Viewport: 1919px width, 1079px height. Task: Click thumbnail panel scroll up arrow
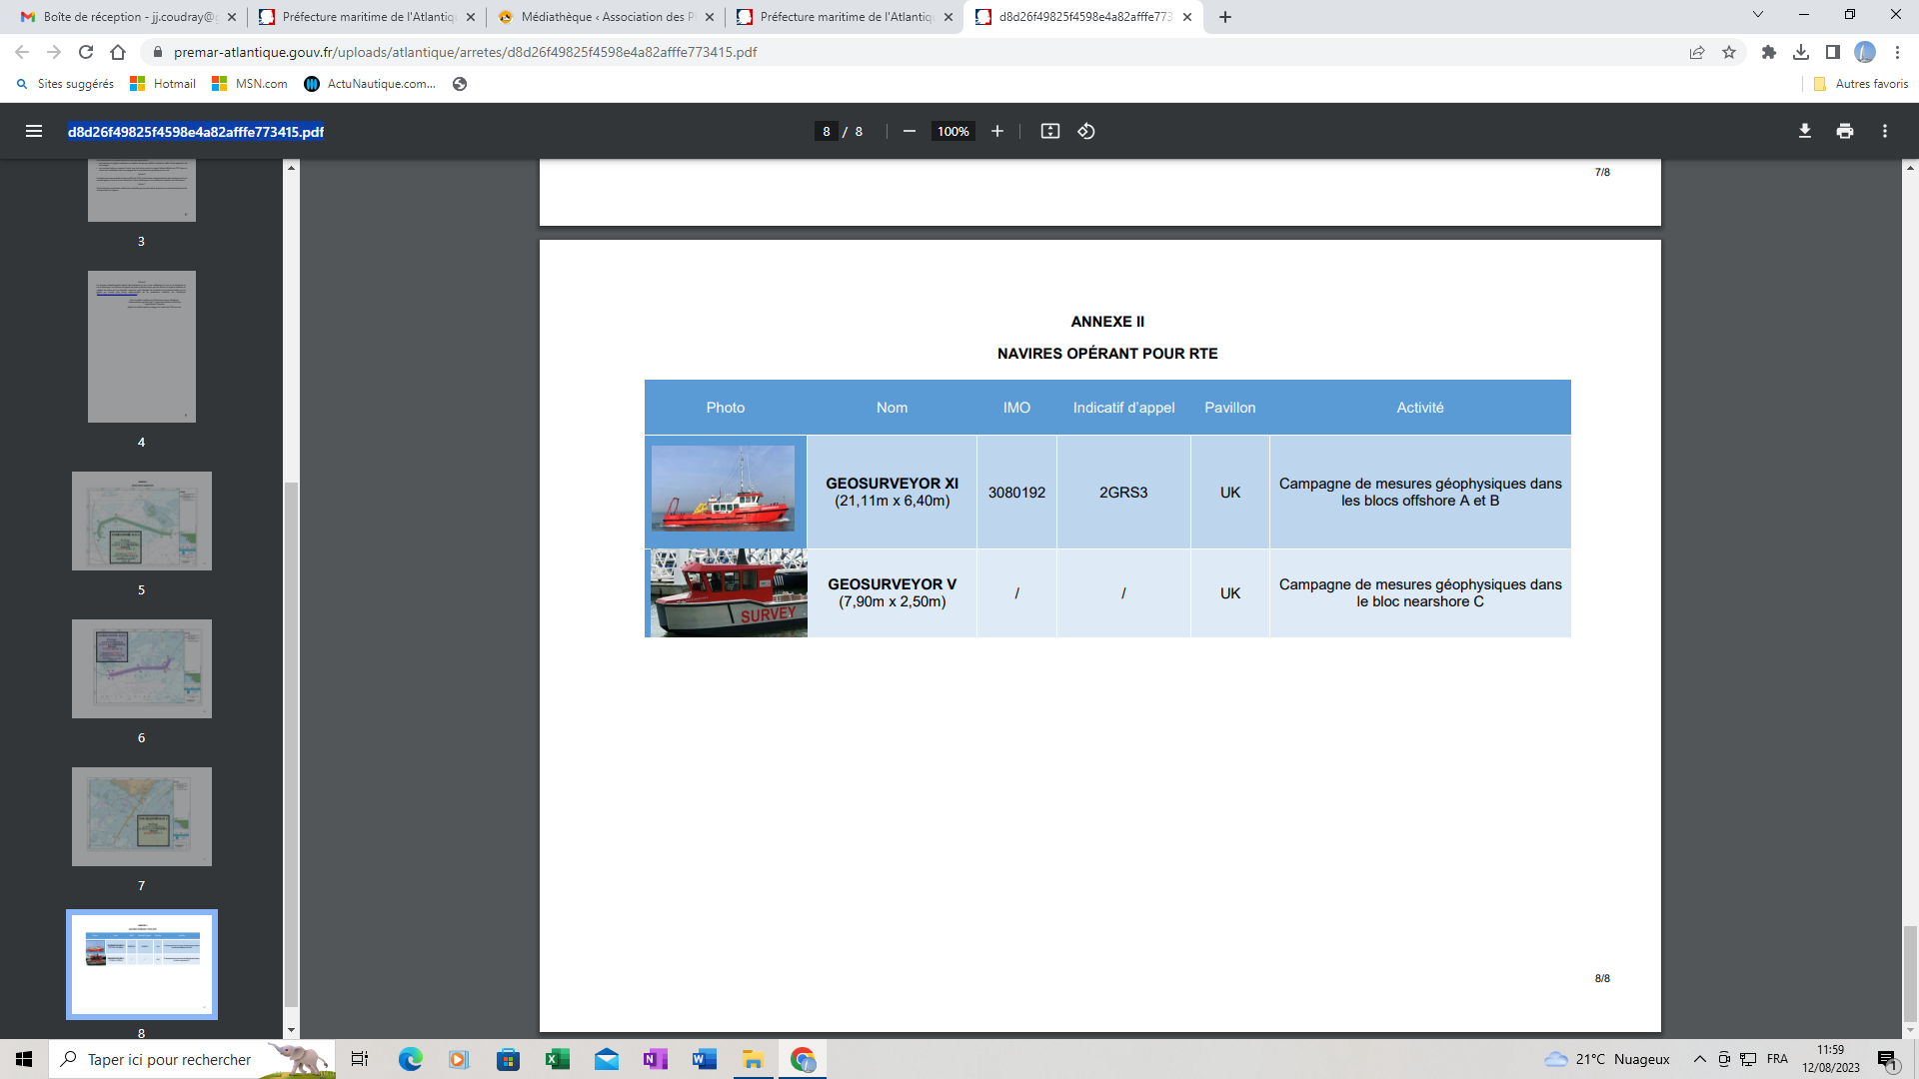tap(291, 167)
